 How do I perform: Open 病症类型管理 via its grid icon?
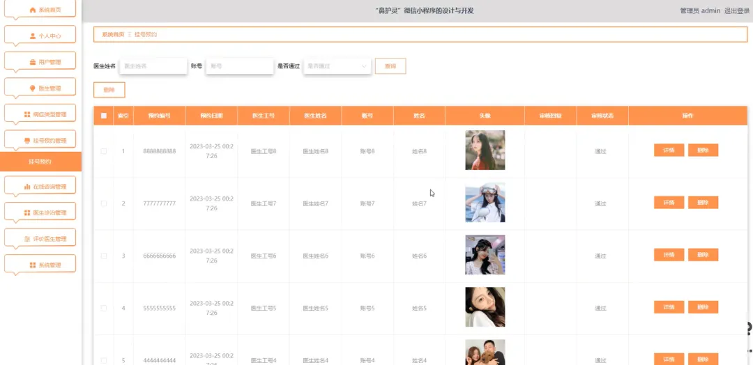(x=27, y=115)
